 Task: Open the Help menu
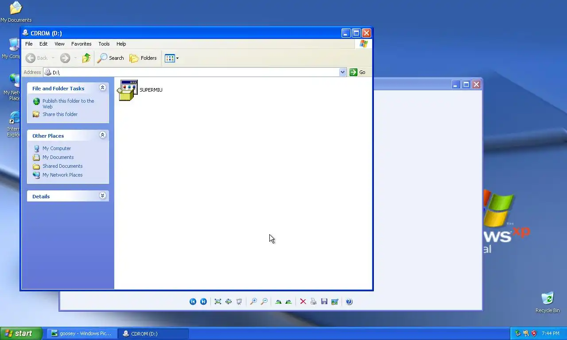coord(121,44)
